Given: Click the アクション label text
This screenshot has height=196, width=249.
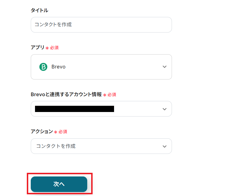Looking at the screenshot, I should pyautogui.click(x=41, y=131).
